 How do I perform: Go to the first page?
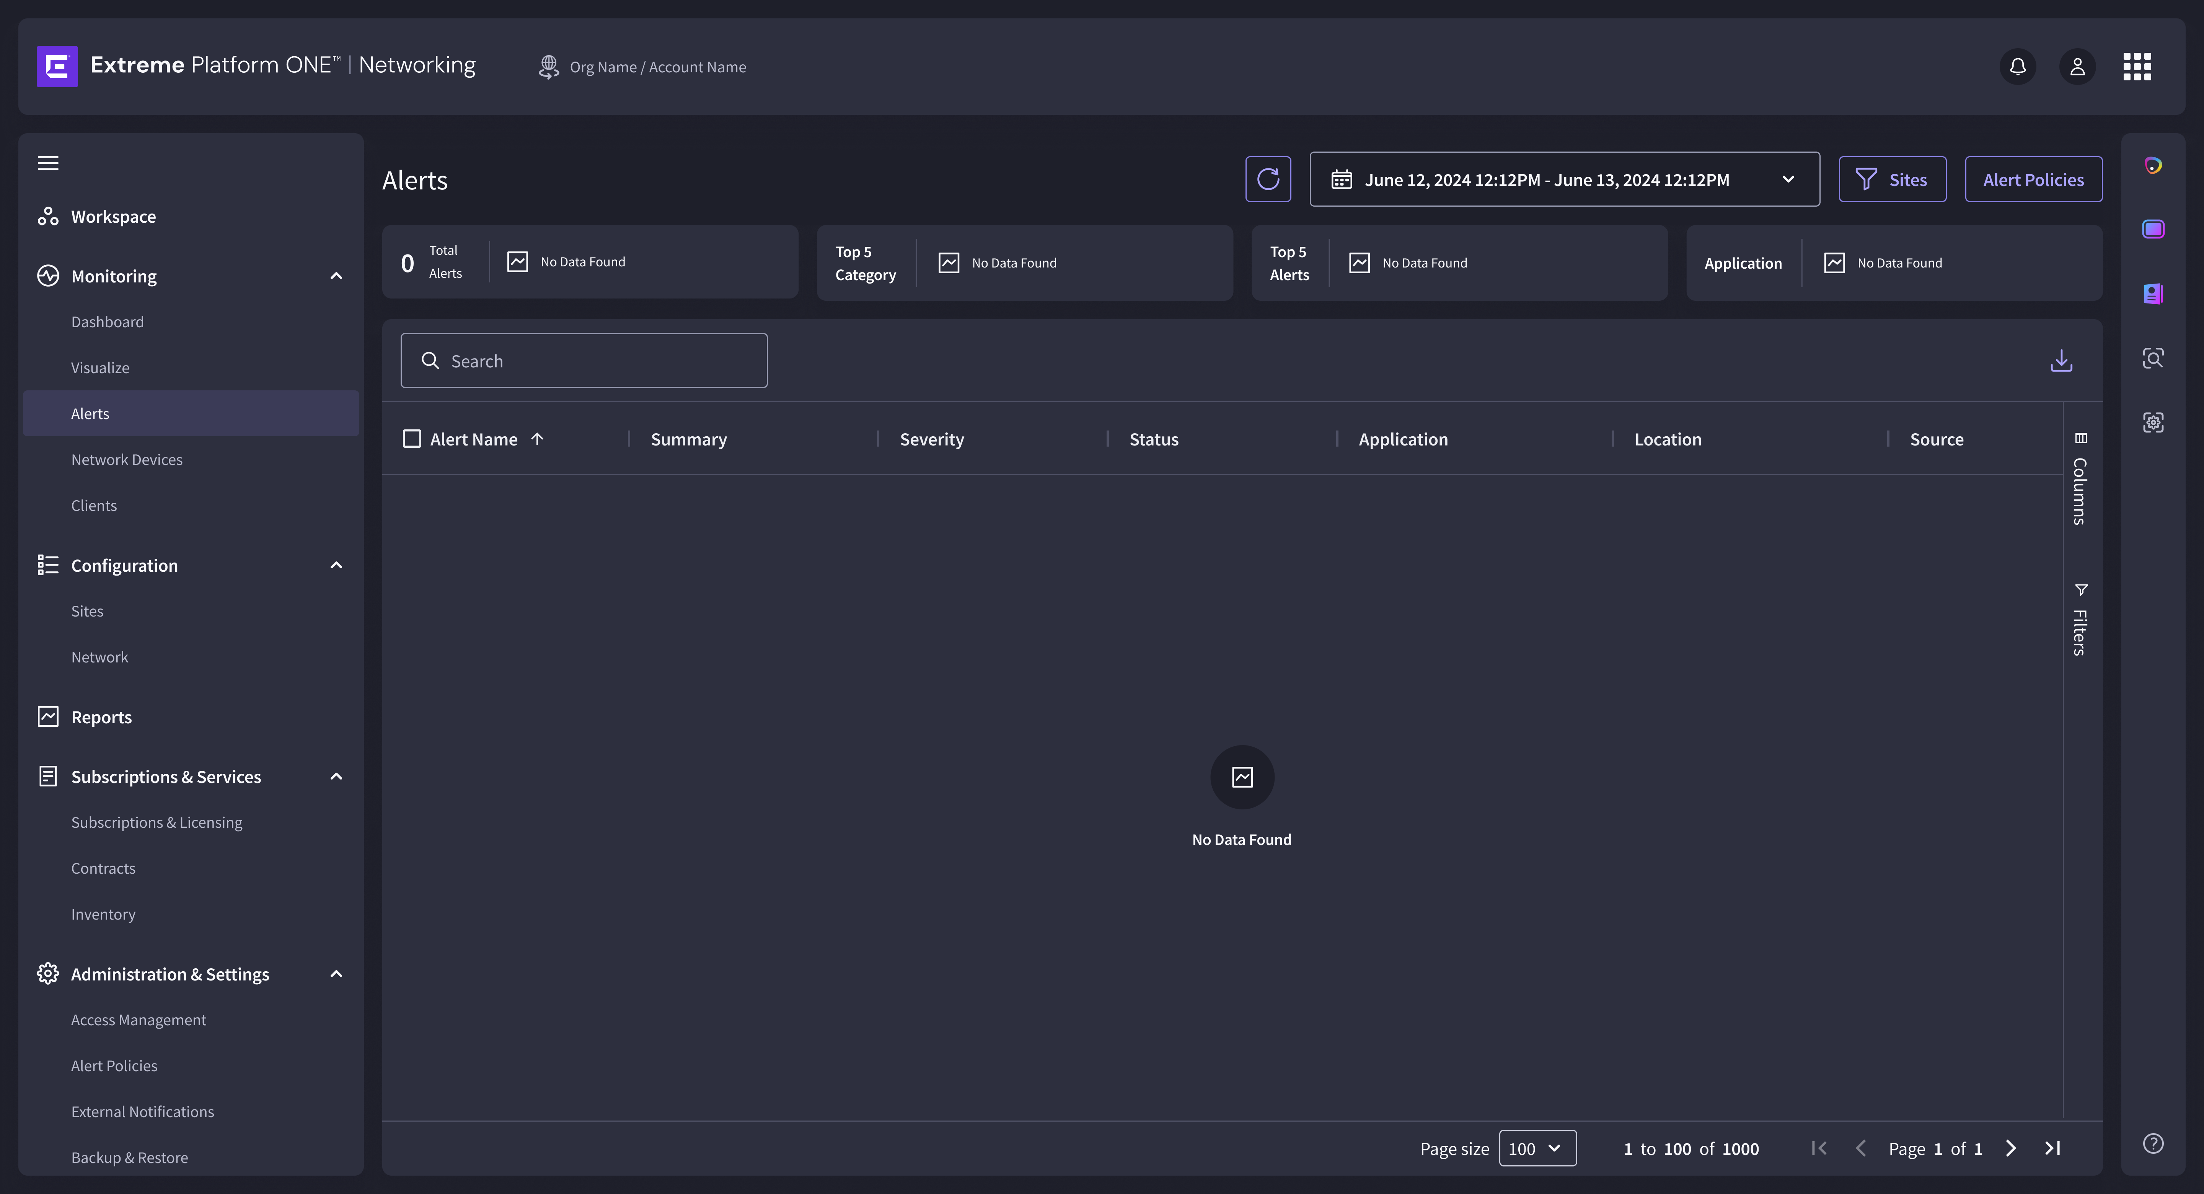(1819, 1148)
